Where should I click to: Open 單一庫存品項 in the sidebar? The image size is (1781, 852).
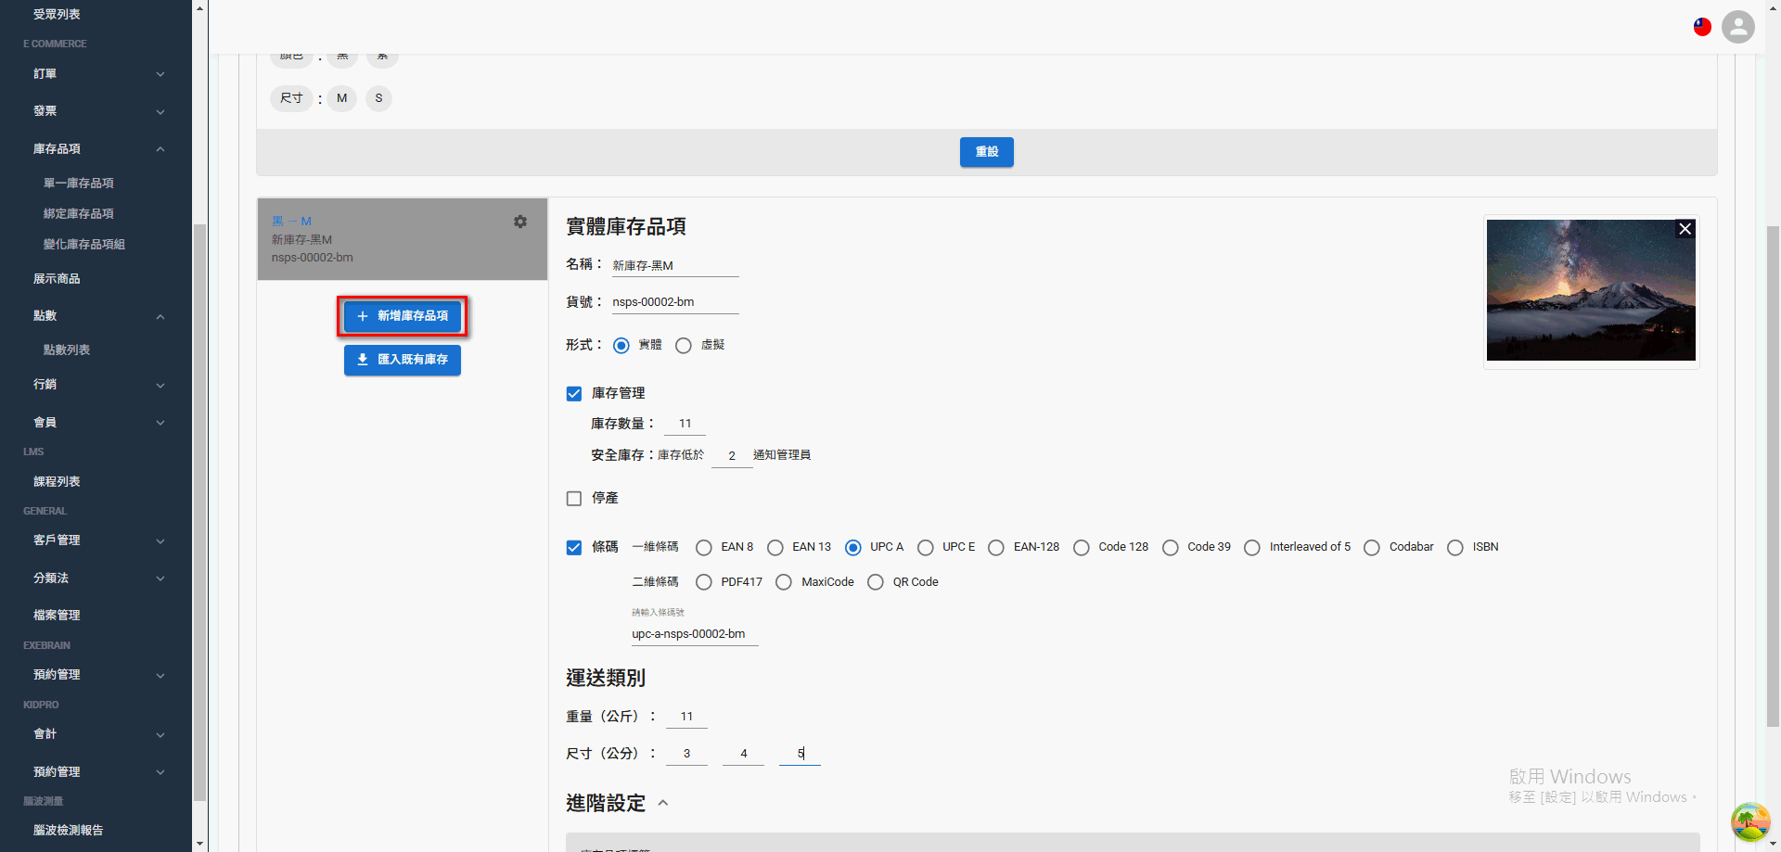tap(79, 184)
